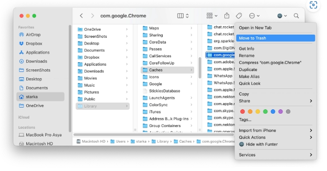327x171 pixels.
Task: Click Library in the path bar
Action: [160, 142]
